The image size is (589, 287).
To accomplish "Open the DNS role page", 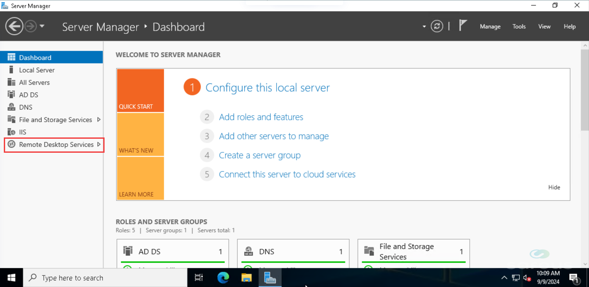I will [x=26, y=107].
